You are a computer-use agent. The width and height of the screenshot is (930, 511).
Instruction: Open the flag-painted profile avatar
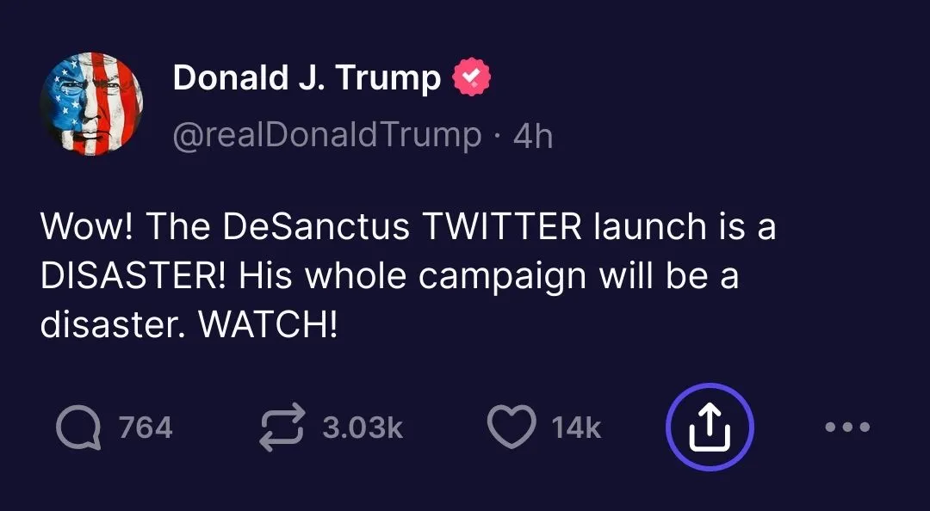pos(91,103)
